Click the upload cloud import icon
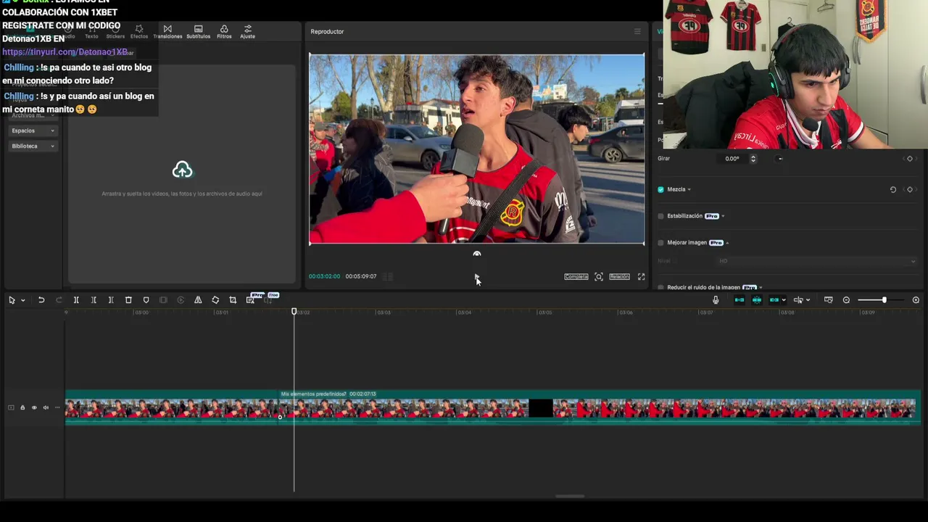This screenshot has height=522, width=928. [x=182, y=170]
